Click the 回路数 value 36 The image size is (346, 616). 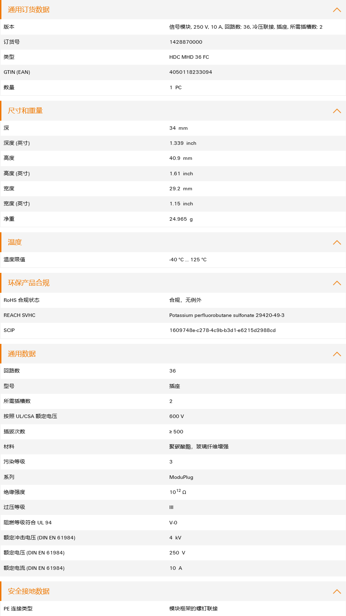tap(172, 371)
